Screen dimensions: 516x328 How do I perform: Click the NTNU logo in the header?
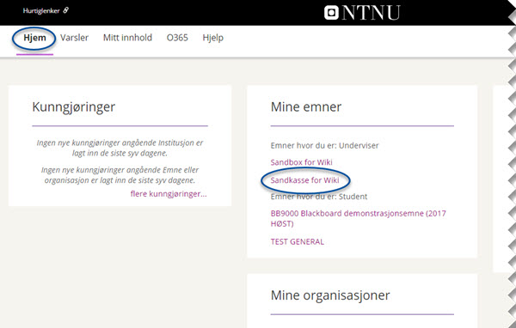(362, 13)
